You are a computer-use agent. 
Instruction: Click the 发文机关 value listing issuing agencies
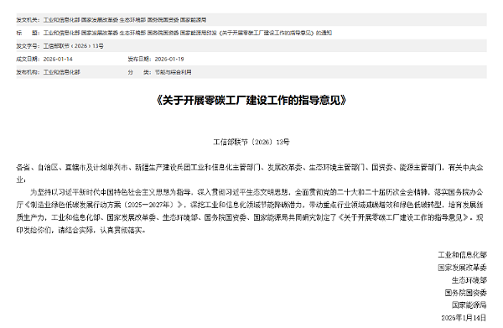coord(125,20)
